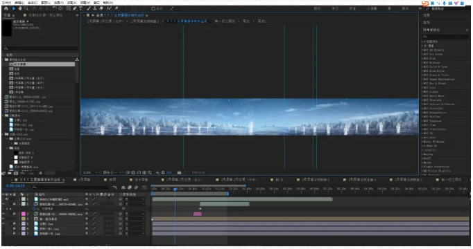
Task: Toggle the snapping checkbox in the toolbar
Action: 153,8
